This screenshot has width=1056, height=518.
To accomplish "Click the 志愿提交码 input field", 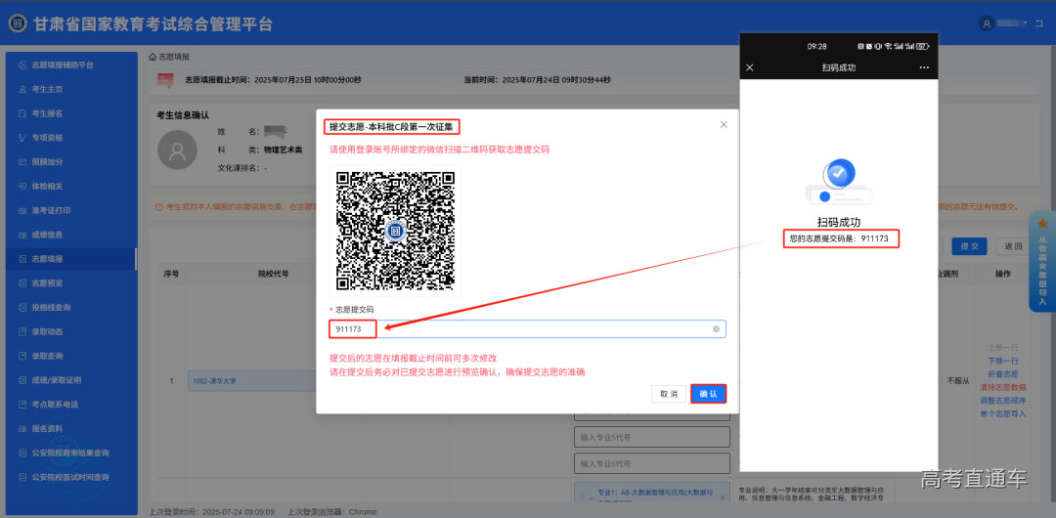I will pyautogui.click(x=518, y=329).
